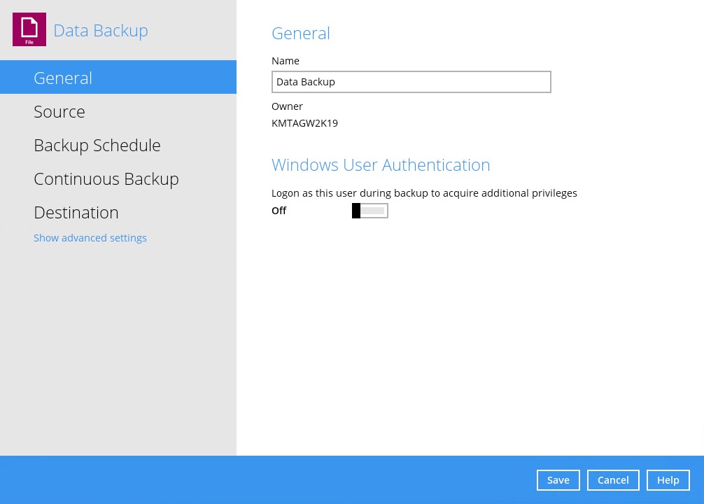Viewport: 704px width, 504px height.
Task: Go to the Destination section
Action: point(76,213)
